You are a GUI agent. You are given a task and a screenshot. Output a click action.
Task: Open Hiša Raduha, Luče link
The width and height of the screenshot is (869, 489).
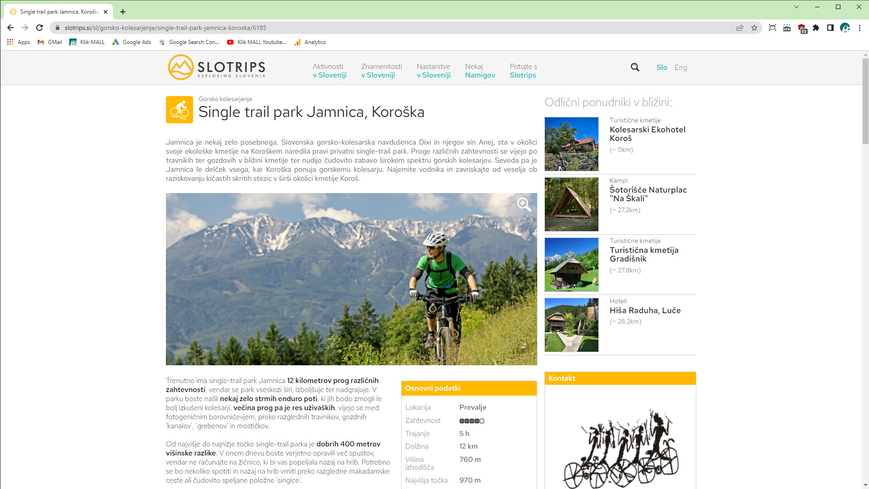point(645,310)
